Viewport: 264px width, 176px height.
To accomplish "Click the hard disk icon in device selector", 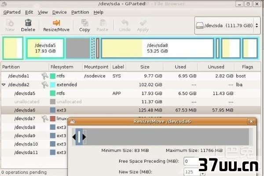I will pos(200,26).
